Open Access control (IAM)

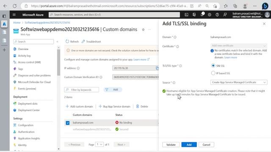tap(29, 62)
